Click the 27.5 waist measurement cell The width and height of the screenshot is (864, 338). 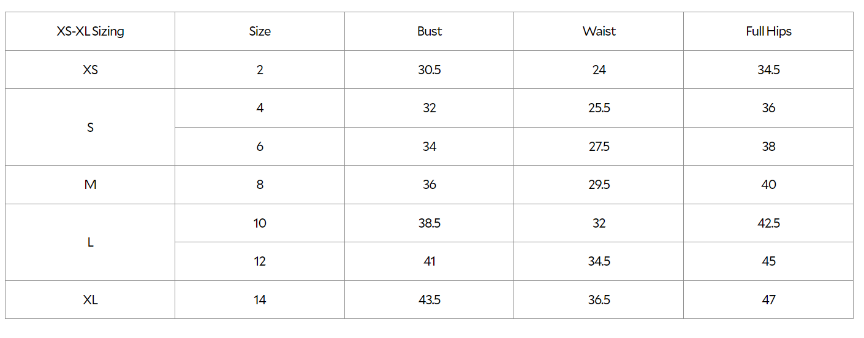click(x=599, y=147)
